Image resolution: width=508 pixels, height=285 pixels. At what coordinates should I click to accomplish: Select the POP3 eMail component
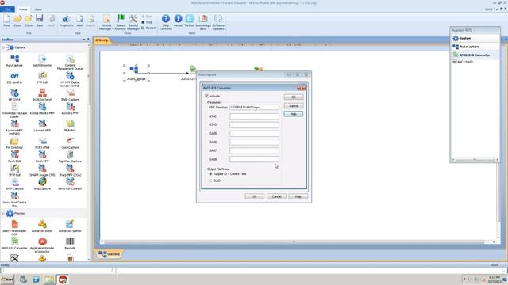42,142
